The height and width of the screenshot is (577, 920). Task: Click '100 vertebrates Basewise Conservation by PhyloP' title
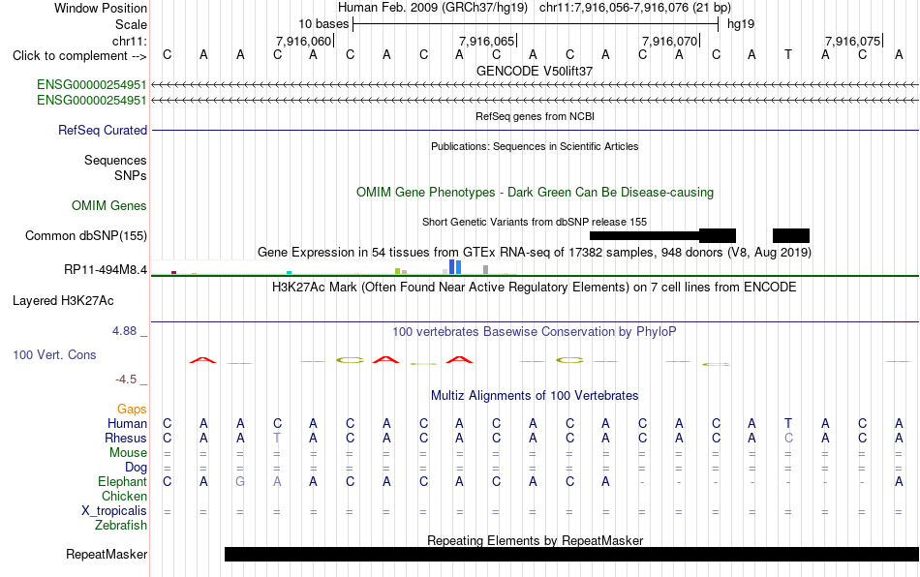pos(535,331)
